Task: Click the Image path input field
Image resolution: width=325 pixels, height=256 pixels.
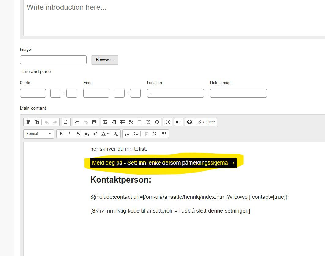Action: [53, 60]
